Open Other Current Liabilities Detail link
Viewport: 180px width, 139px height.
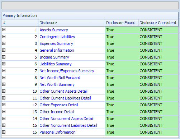pos(65,98)
